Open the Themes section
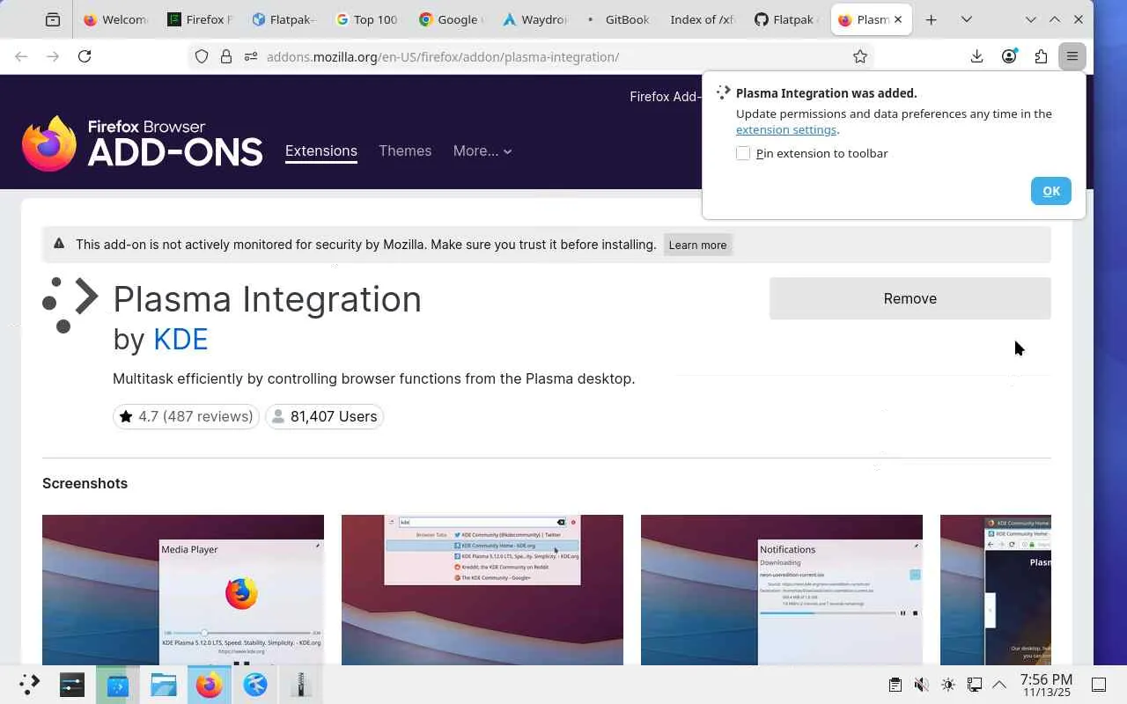This screenshot has width=1127, height=704. [405, 151]
